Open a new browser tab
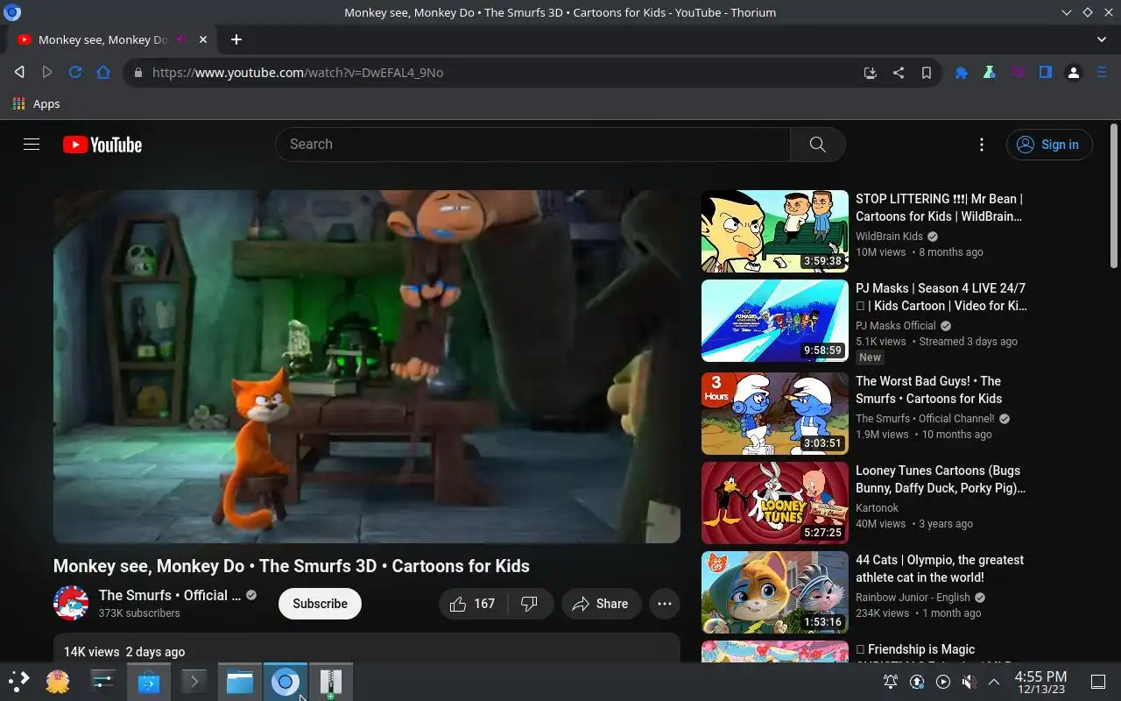Image resolution: width=1121 pixels, height=701 pixels. click(236, 39)
